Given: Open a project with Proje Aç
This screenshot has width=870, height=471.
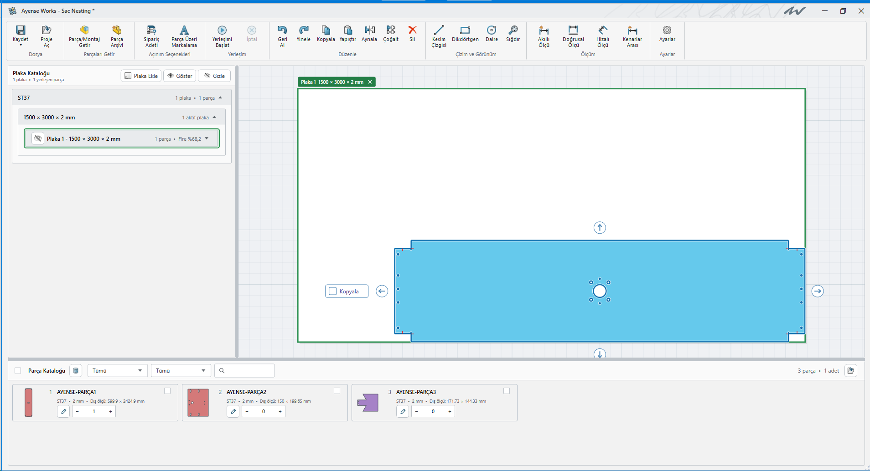Looking at the screenshot, I should coord(47,36).
